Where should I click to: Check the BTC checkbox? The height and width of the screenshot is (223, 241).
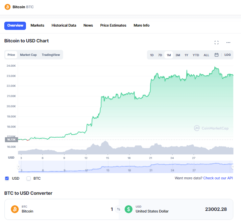click(29, 178)
